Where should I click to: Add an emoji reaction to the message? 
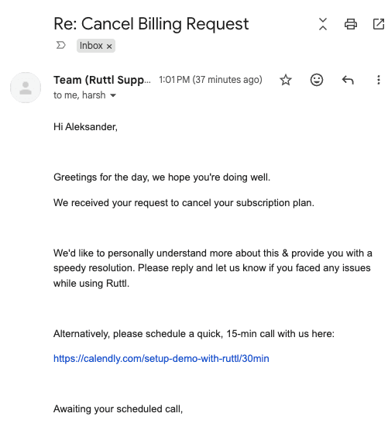[x=317, y=80]
